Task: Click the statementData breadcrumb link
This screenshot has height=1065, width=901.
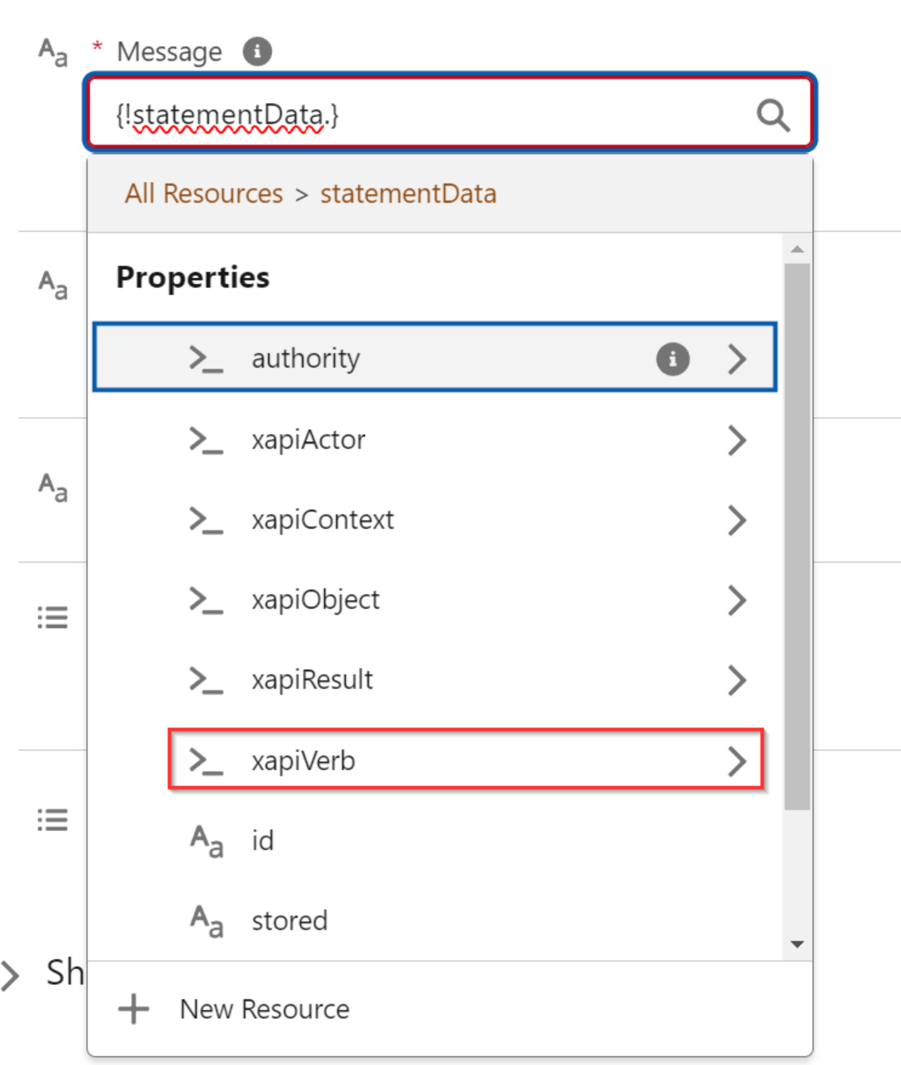Action: click(x=408, y=194)
